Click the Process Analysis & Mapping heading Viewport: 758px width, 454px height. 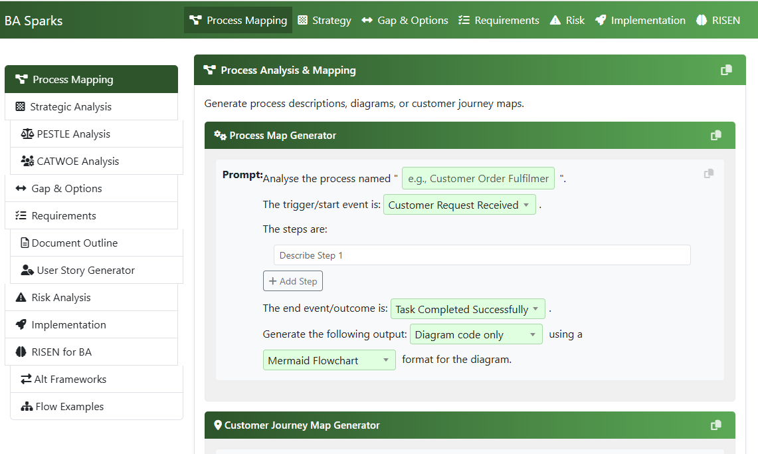288,70
